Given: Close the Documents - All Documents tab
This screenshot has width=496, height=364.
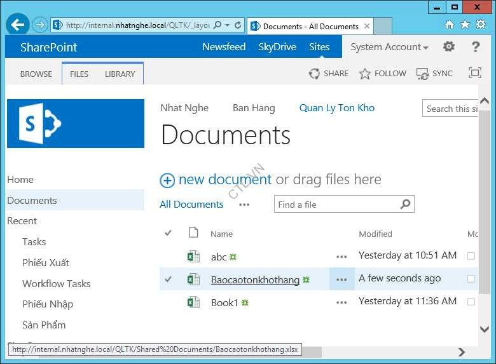Looking at the screenshot, I should [367, 26].
